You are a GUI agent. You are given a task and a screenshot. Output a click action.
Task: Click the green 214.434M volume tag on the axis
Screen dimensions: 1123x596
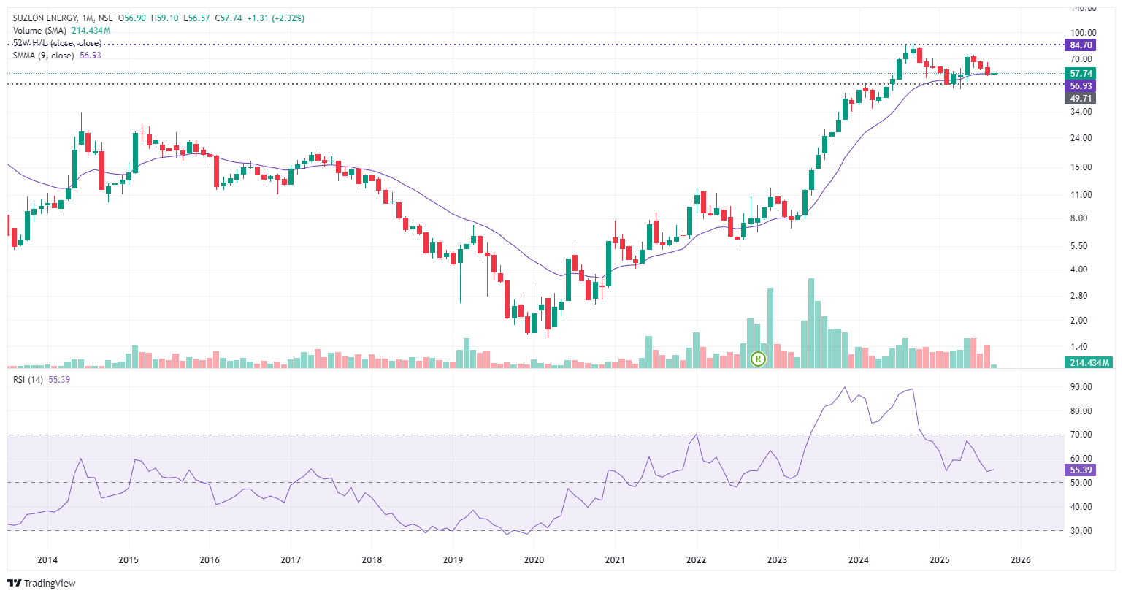click(1089, 363)
